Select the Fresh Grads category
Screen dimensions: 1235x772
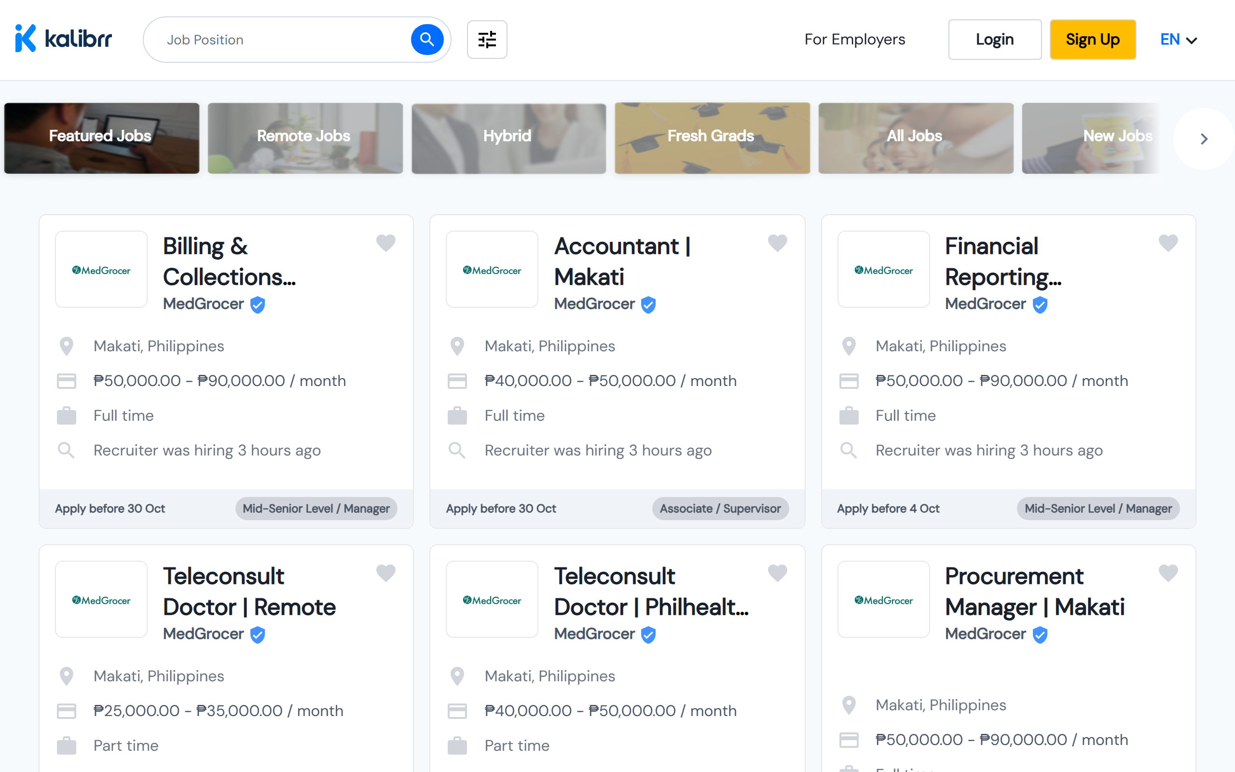tap(713, 138)
